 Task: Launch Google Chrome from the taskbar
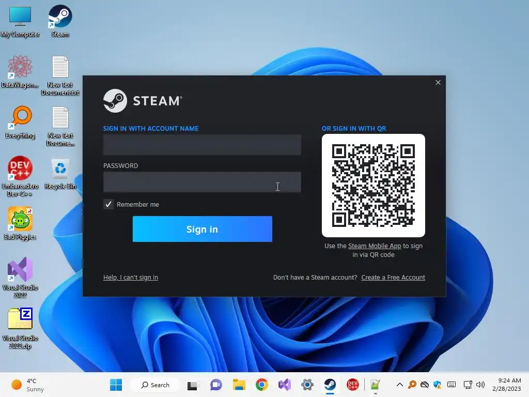tap(262, 385)
